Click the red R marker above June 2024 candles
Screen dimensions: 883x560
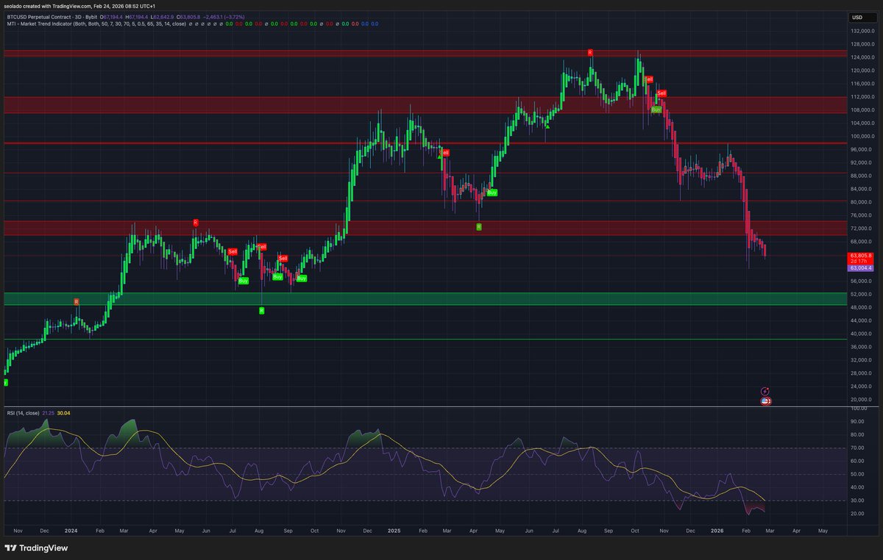[196, 222]
